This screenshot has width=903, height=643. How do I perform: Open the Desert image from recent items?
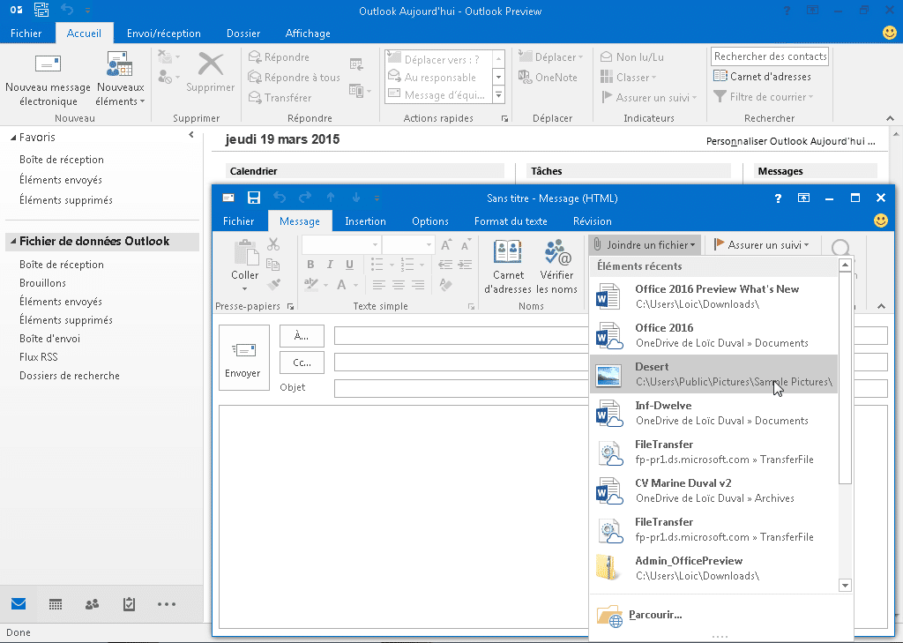coord(713,374)
